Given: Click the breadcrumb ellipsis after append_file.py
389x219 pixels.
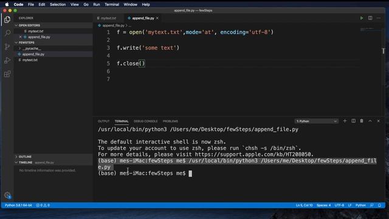Looking at the screenshot, I should 129,26.
